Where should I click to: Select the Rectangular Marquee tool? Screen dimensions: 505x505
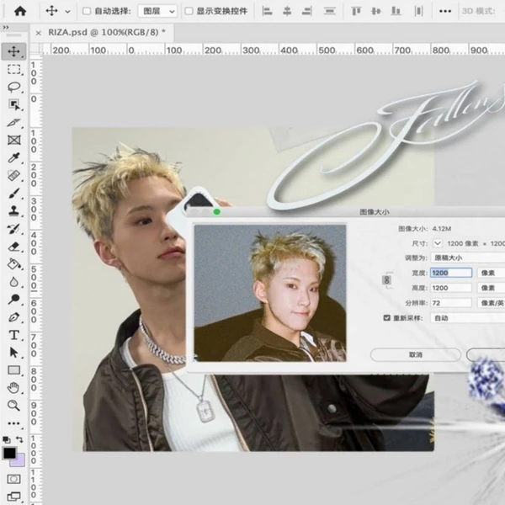point(14,69)
